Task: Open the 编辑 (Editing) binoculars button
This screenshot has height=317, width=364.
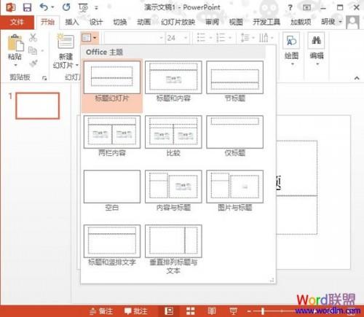Action: point(317,49)
